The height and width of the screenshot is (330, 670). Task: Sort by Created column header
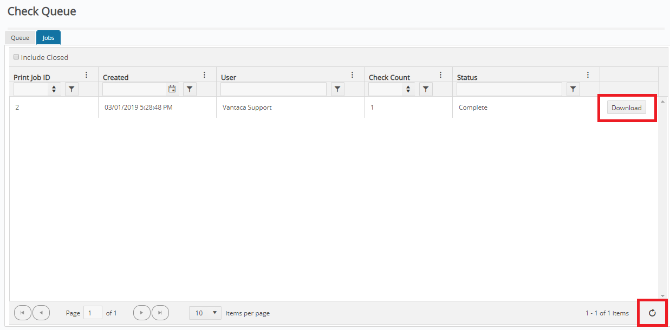pos(116,77)
